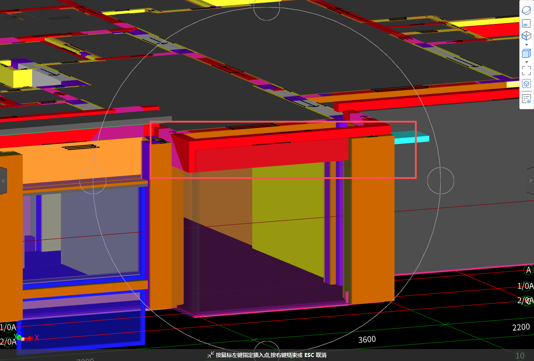
Task: Click the top orbit circle handle
Action: pyautogui.click(x=267, y=7)
